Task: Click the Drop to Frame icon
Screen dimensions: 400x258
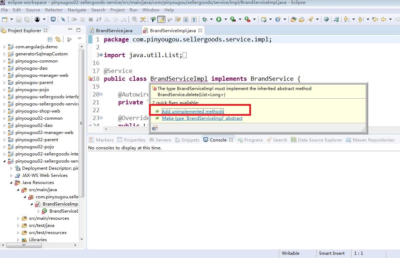Action: (x=134, y=19)
